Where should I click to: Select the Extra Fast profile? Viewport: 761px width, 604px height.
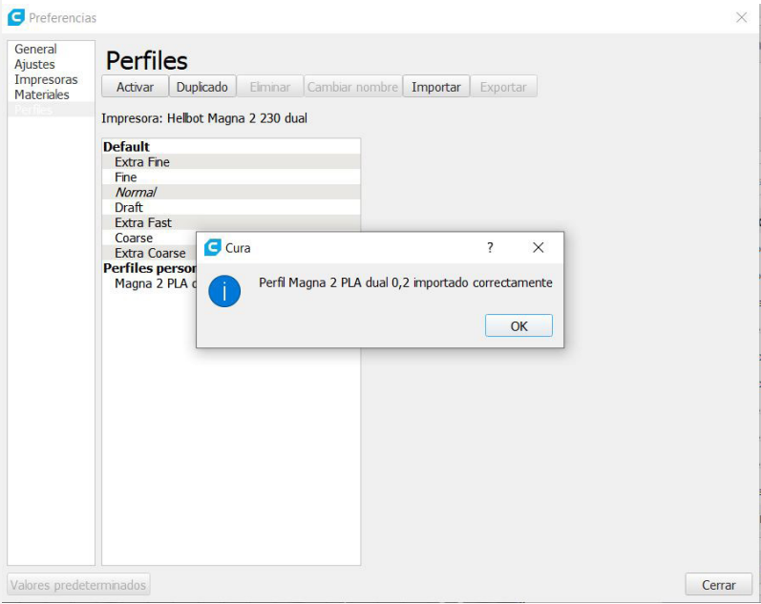tap(231, 222)
